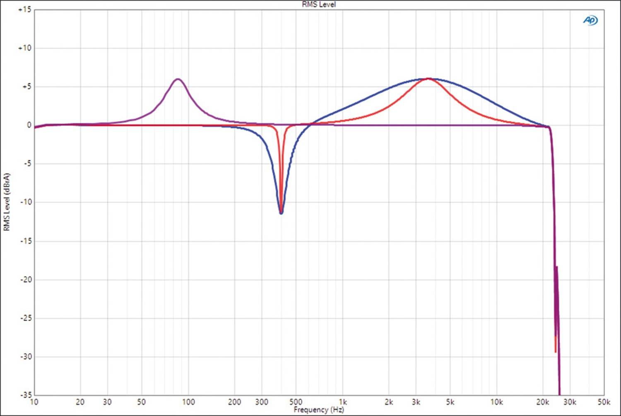Click the -10 y-axis value

[x=26, y=202]
